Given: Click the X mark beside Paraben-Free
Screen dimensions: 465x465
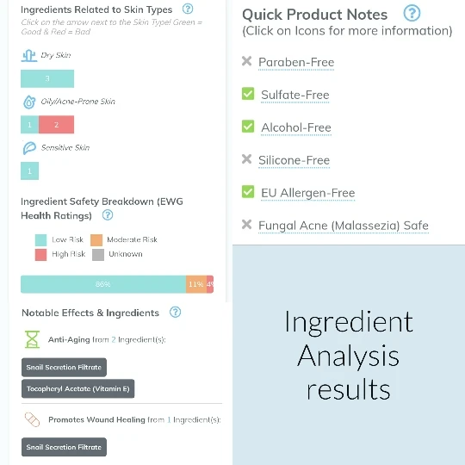Looking at the screenshot, I should [247, 61].
